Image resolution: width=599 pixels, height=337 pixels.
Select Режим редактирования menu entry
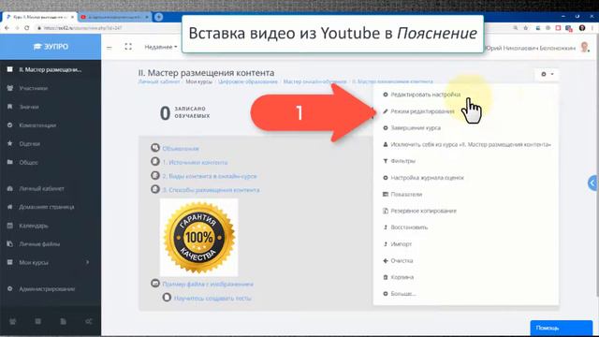[x=422, y=111]
